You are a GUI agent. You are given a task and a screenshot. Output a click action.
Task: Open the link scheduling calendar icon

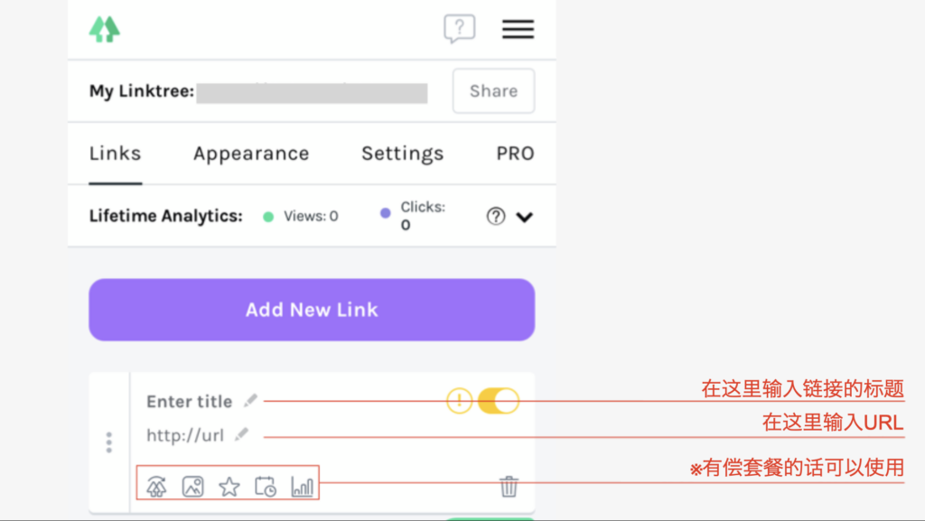point(266,484)
